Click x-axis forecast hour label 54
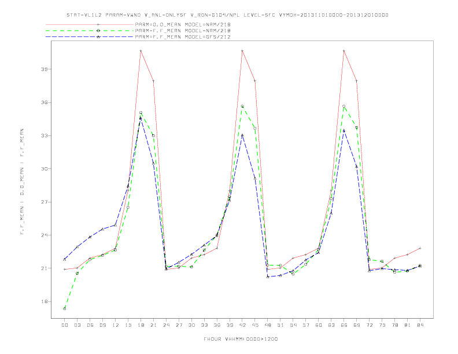 293,325
